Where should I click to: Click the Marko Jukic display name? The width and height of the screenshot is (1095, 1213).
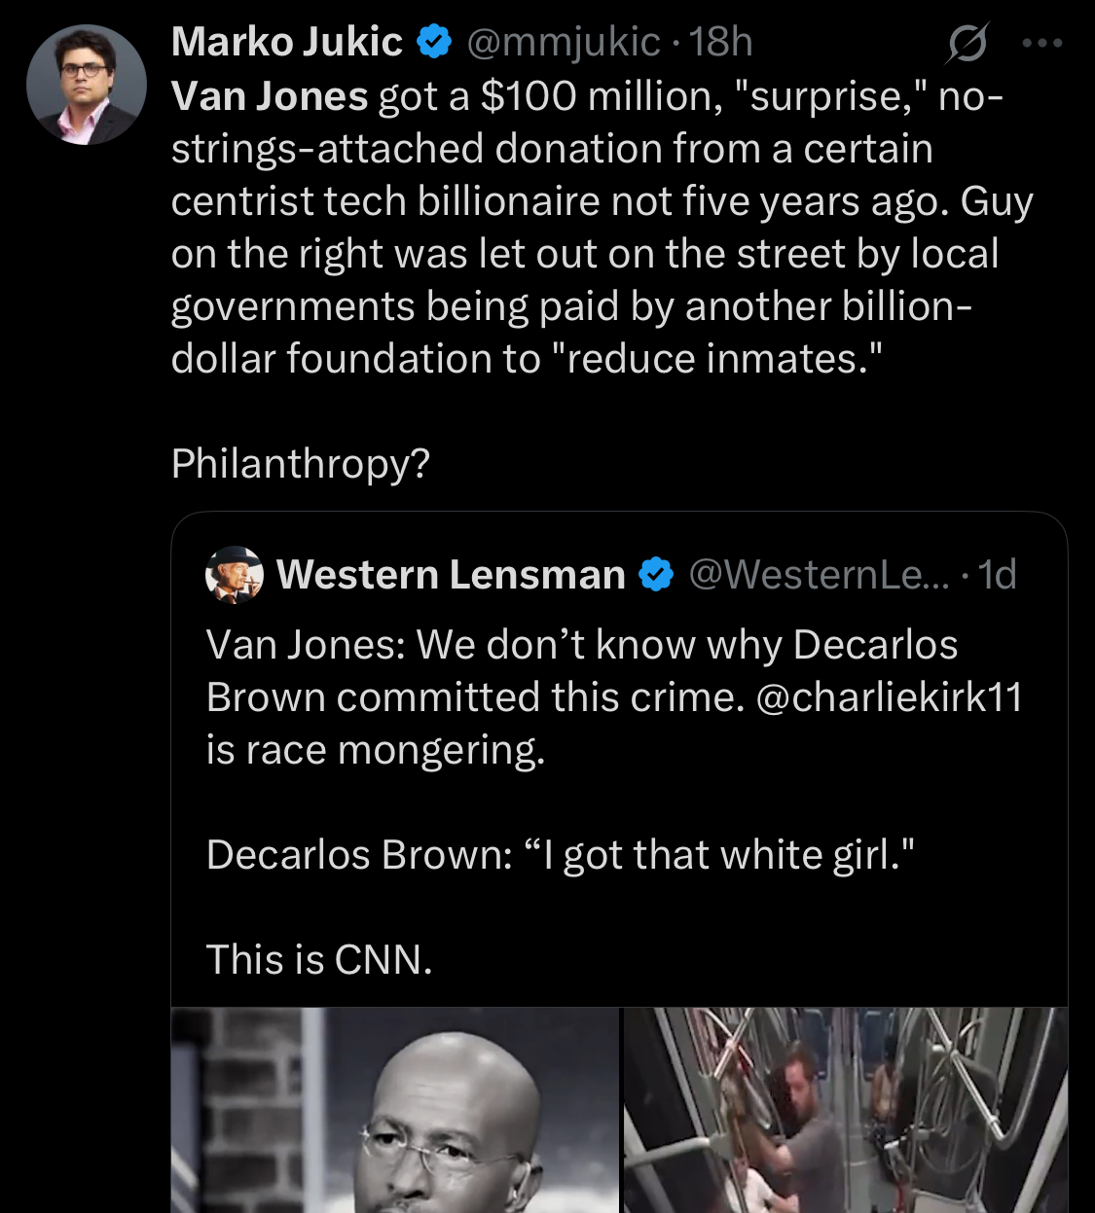286,42
